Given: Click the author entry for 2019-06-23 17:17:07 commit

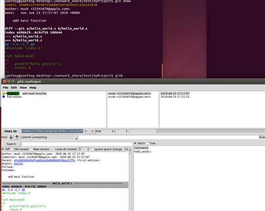Looking at the screenshot, I should click(129, 93).
